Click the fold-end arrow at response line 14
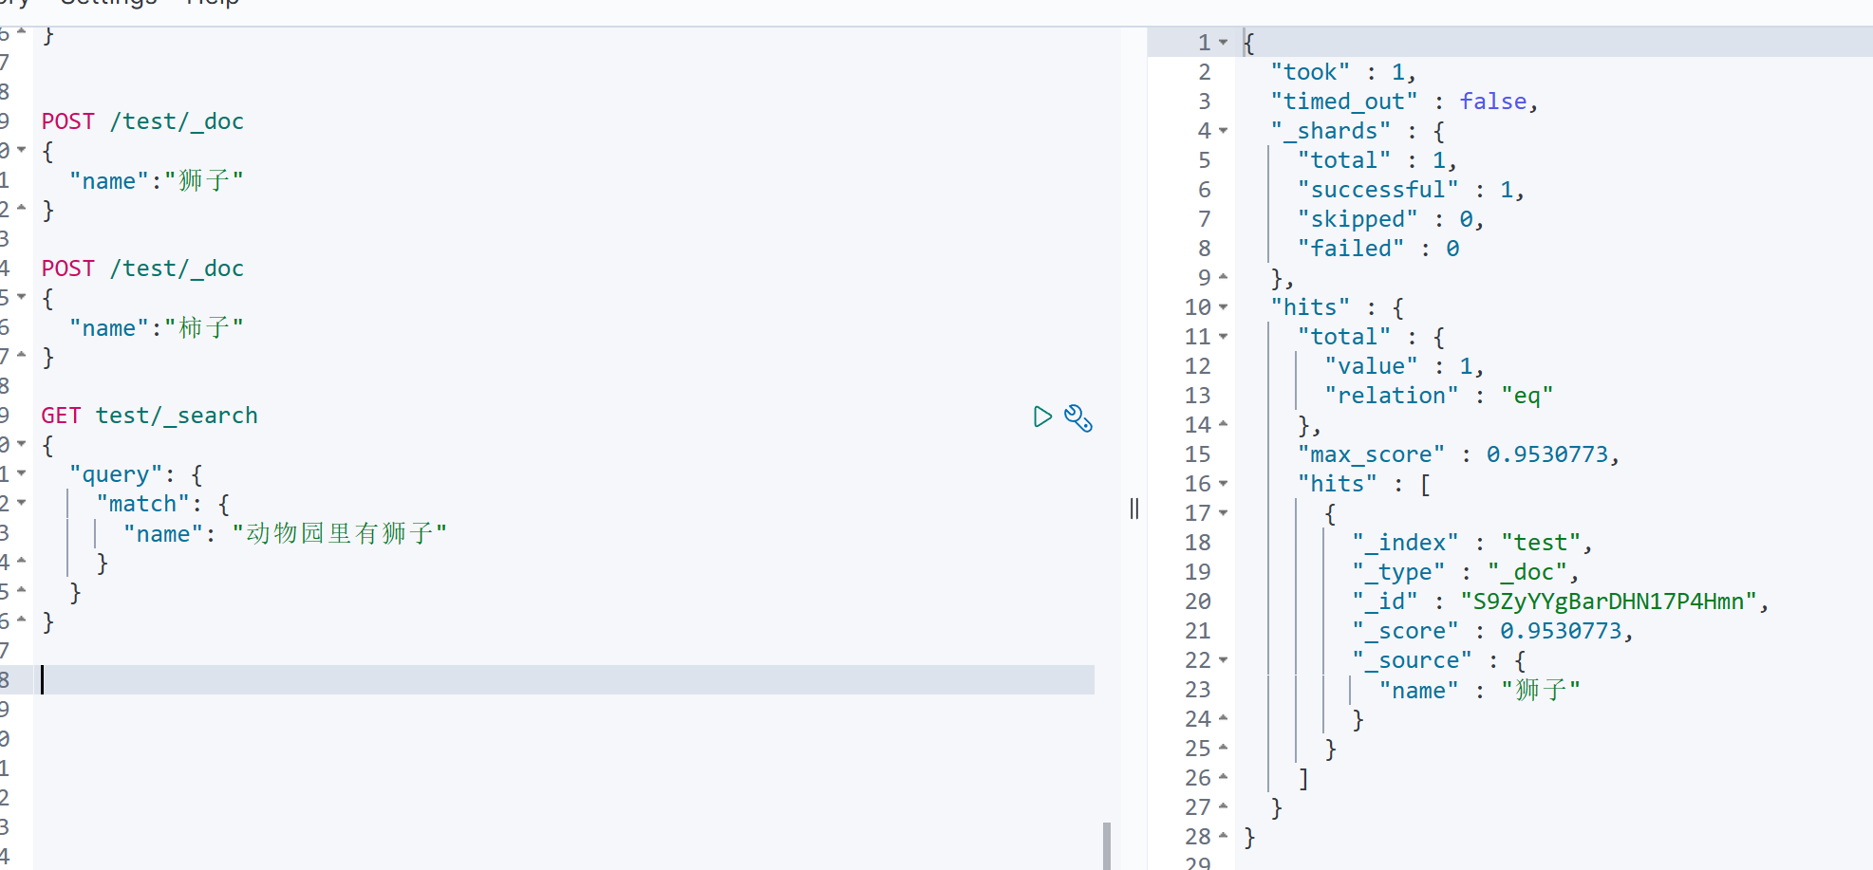Image resolution: width=1873 pixels, height=870 pixels. coord(1223,424)
